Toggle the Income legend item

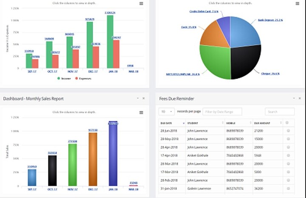point(64,78)
